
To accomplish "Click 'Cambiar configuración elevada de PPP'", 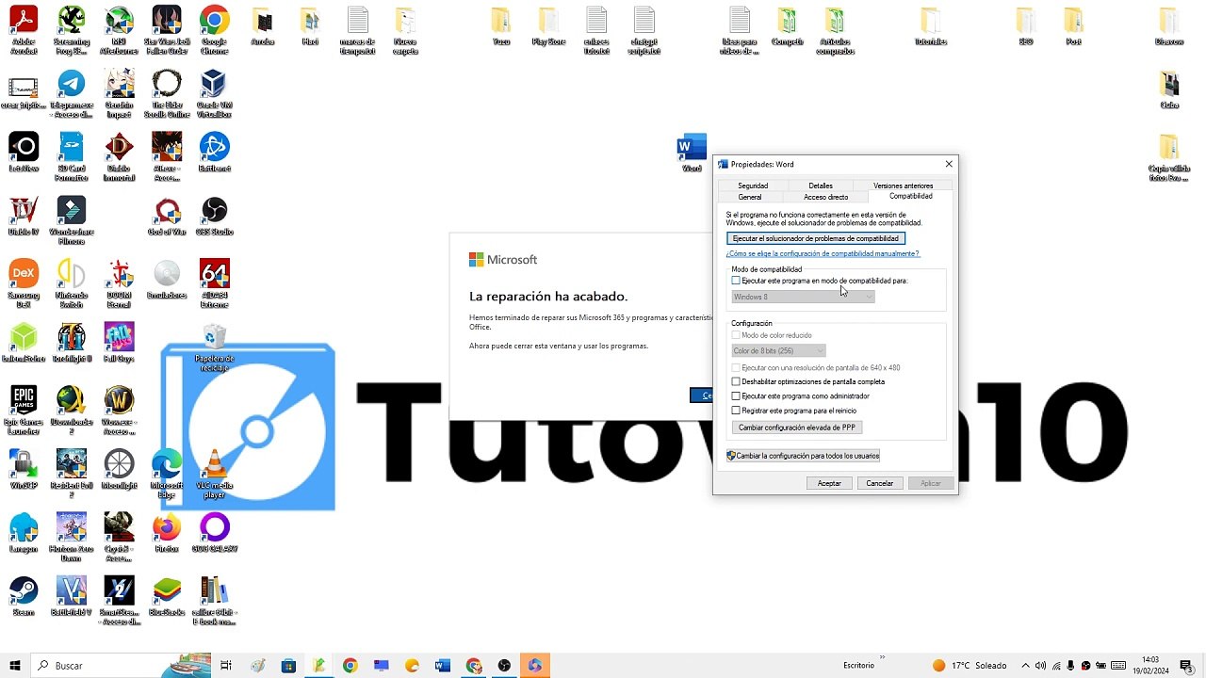I will (x=797, y=428).
